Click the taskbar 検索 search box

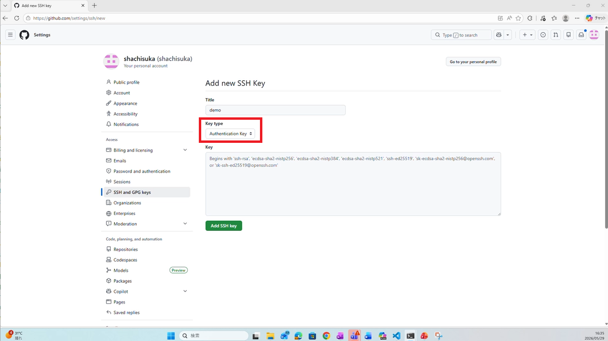[214, 336]
